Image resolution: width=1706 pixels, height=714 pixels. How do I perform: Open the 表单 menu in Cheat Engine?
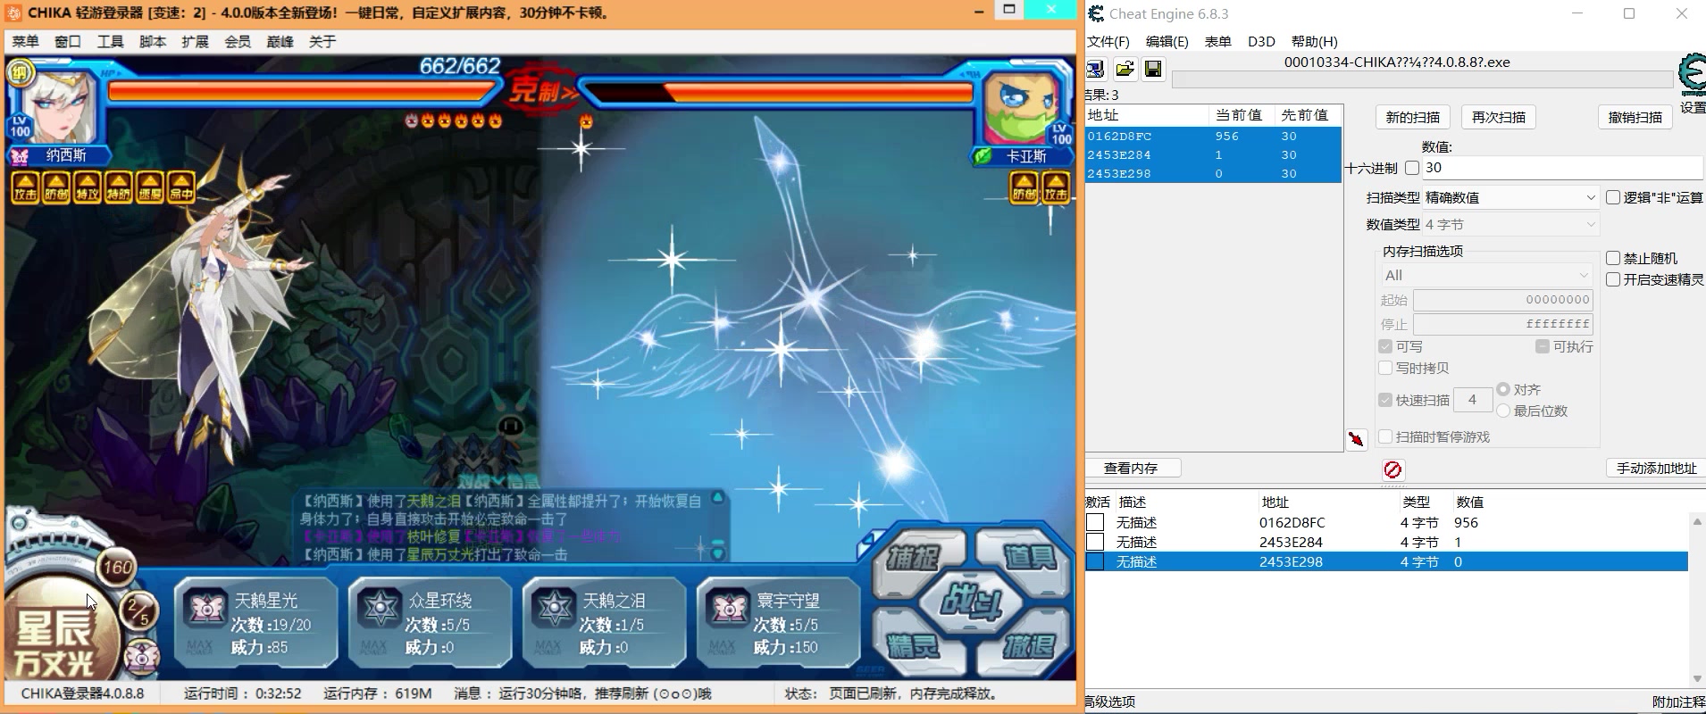[1217, 41]
